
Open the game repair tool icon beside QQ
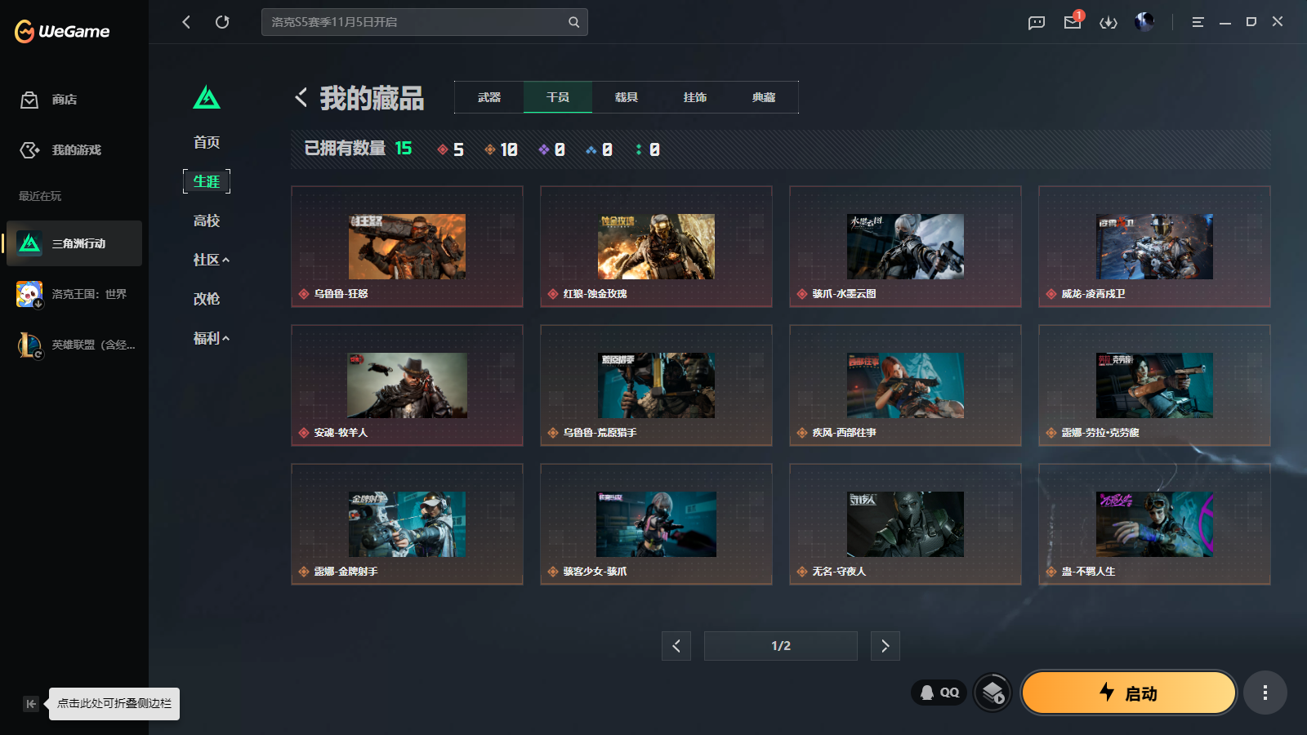coord(993,693)
